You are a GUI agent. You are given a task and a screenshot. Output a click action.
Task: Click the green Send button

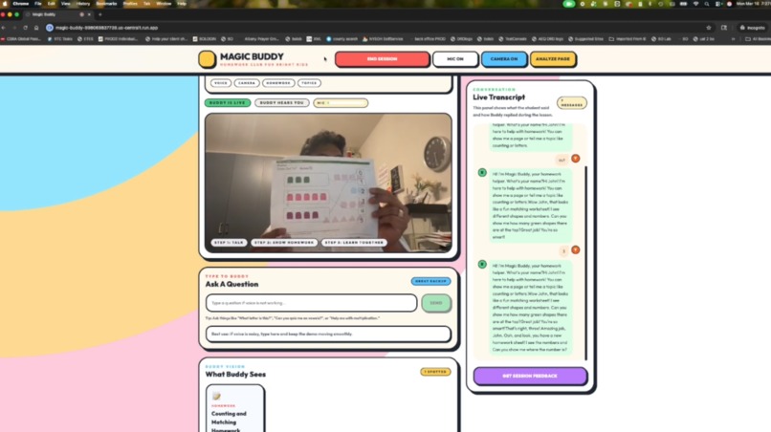(x=436, y=303)
